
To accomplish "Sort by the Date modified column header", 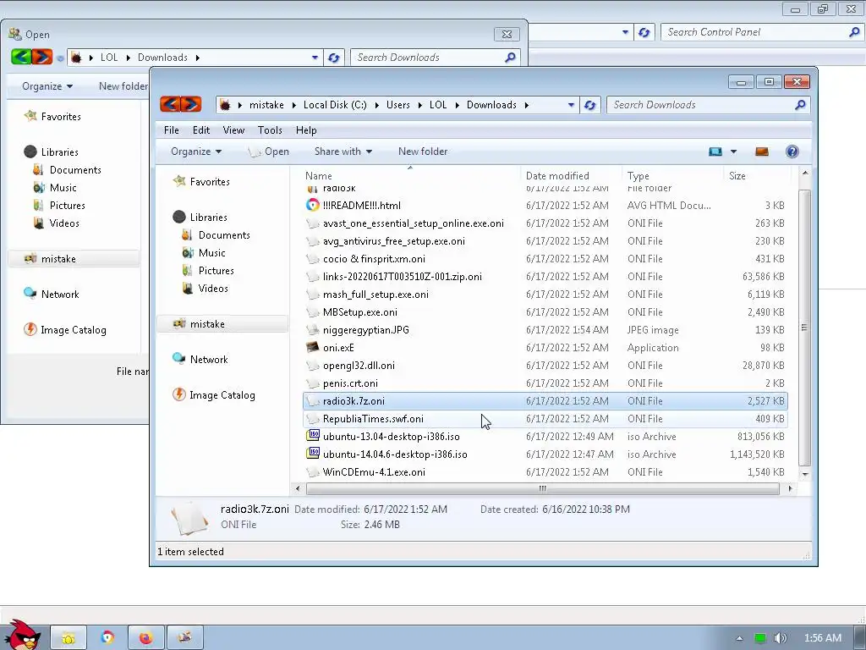I will [557, 176].
